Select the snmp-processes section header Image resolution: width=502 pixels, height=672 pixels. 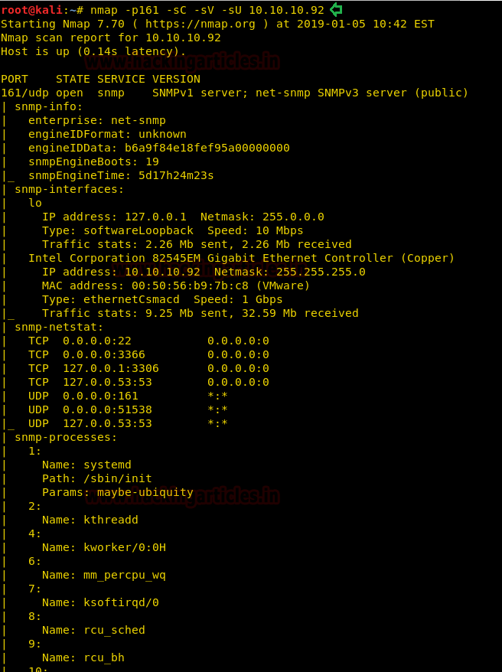[66, 437]
